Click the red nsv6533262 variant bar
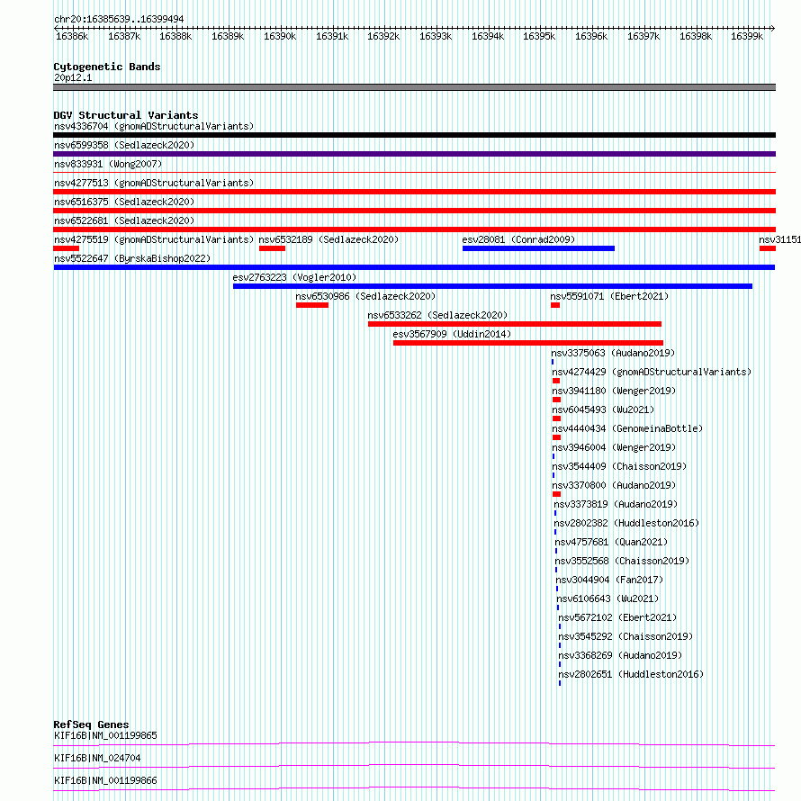Image resolution: width=801 pixels, height=801 pixels. 515,324
